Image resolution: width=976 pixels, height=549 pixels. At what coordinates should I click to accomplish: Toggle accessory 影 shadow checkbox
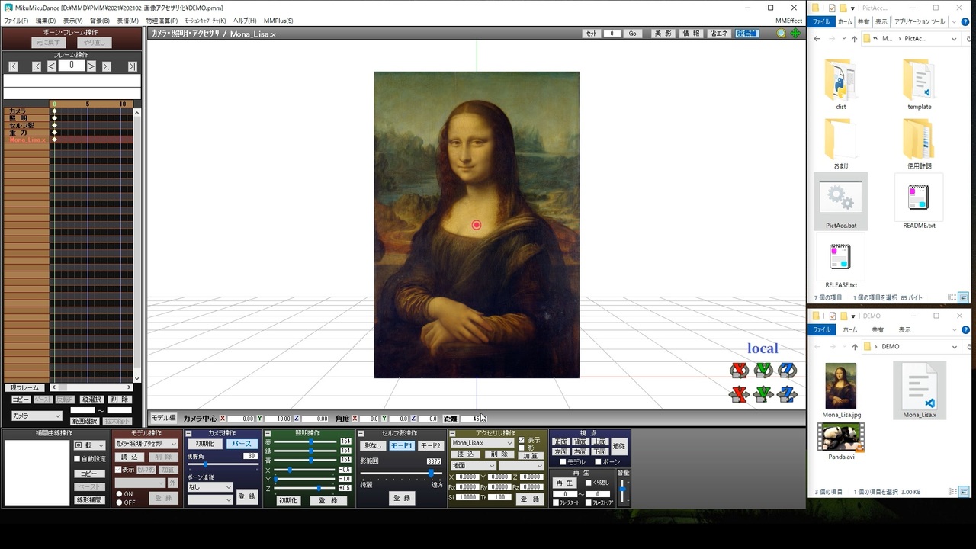pos(522,448)
